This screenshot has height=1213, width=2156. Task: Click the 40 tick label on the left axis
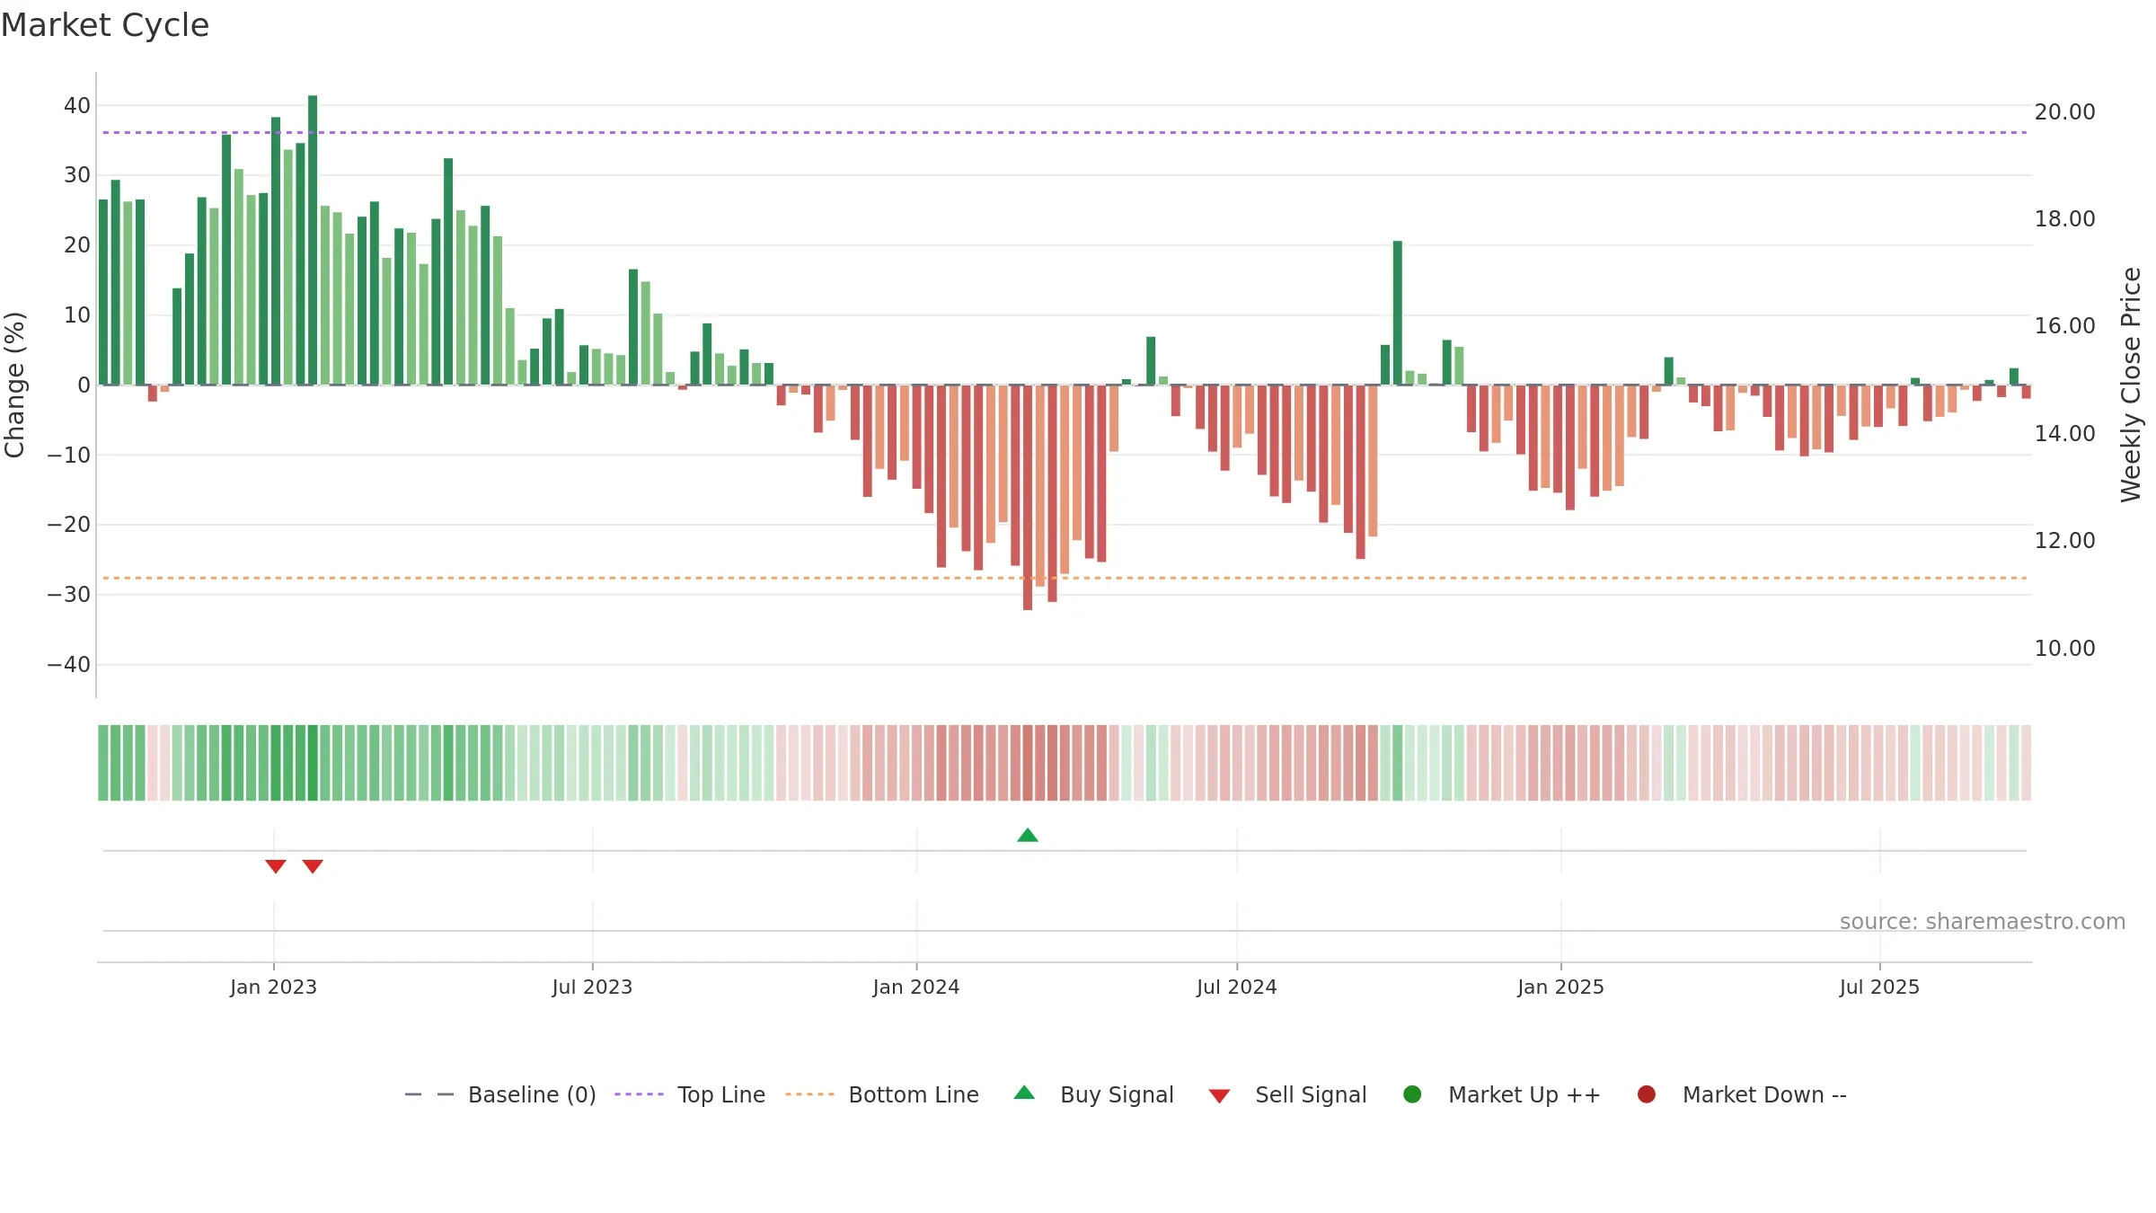pyautogui.click(x=77, y=106)
